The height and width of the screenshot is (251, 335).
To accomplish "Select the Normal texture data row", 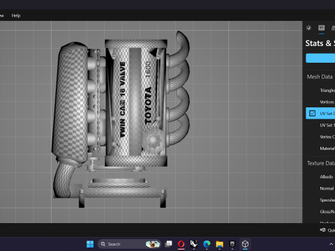I will click(x=320, y=188).
